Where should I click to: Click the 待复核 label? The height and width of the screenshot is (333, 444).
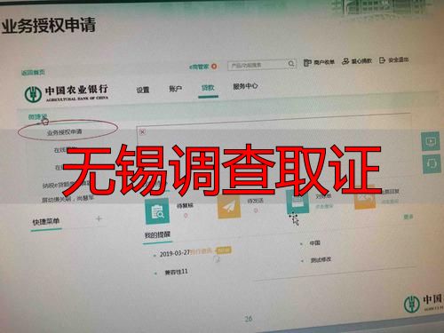[185, 205]
